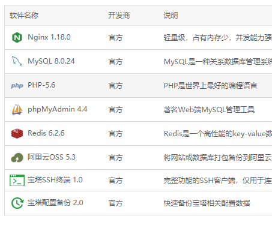Click description 快速备份宝塔相关配置数据
Viewport: 272px width, 228px height.
click(x=207, y=203)
